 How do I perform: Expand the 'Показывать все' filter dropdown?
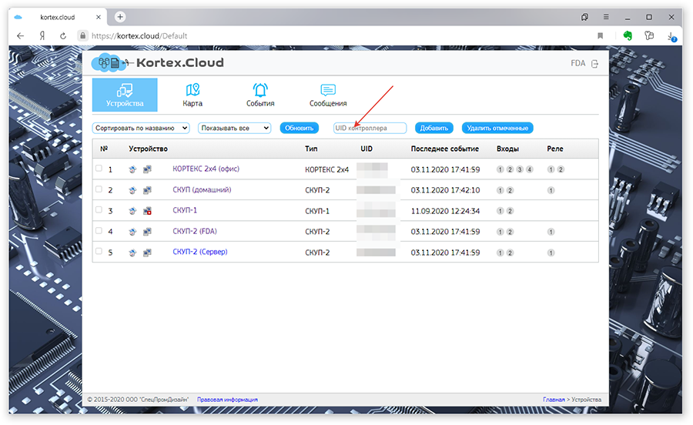(x=234, y=128)
